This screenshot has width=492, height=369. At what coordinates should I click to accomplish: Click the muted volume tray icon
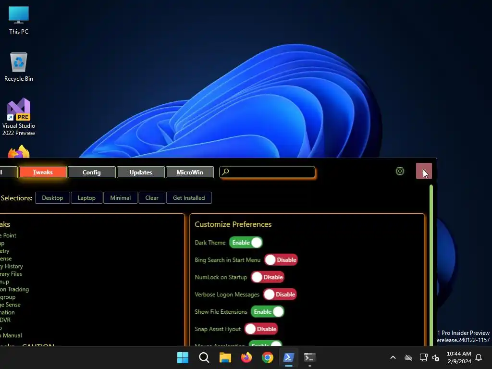pos(435,357)
